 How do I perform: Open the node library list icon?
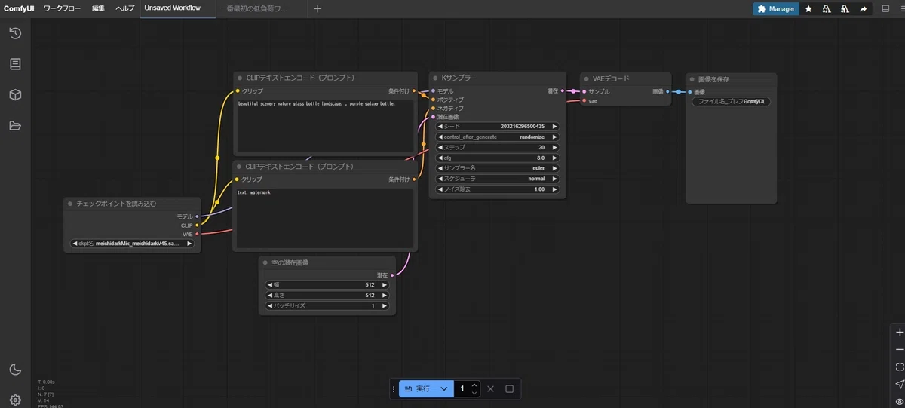(15, 64)
